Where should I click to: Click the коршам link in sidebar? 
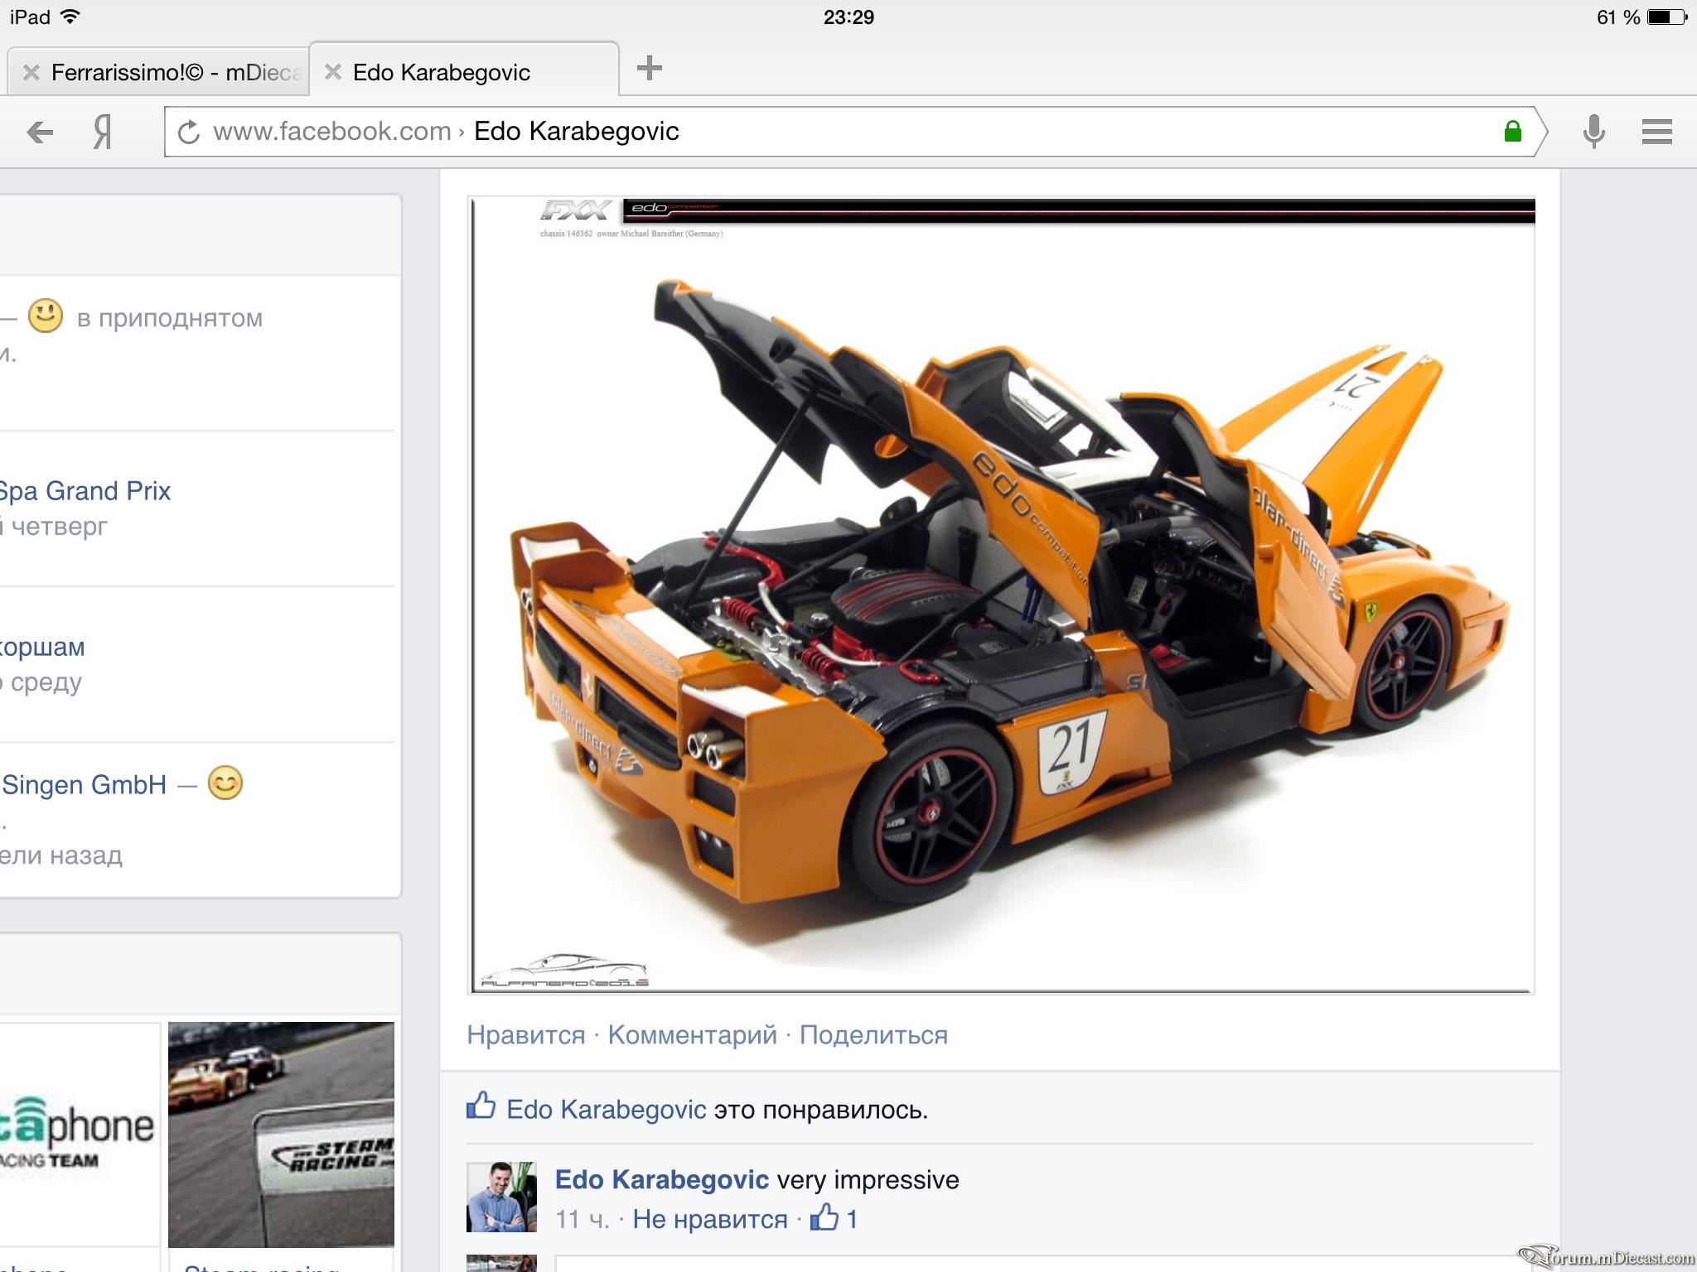tap(42, 647)
